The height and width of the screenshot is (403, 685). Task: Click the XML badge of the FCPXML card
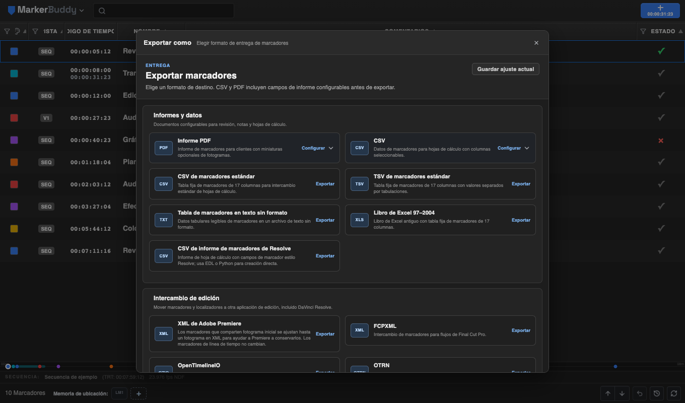pyautogui.click(x=360, y=330)
